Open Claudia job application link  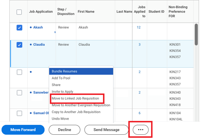tap(39, 45)
